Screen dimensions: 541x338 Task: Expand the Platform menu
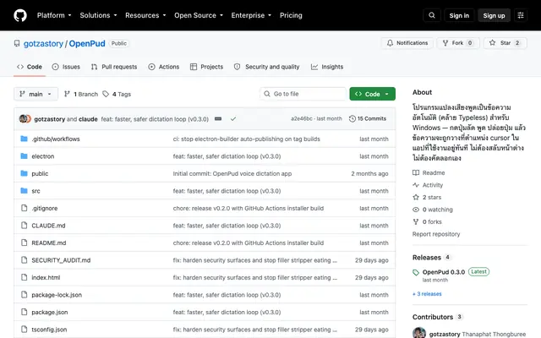[x=54, y=15]
